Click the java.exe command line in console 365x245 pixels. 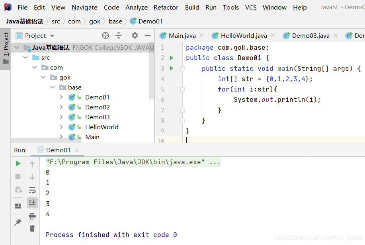click(133, 162)
